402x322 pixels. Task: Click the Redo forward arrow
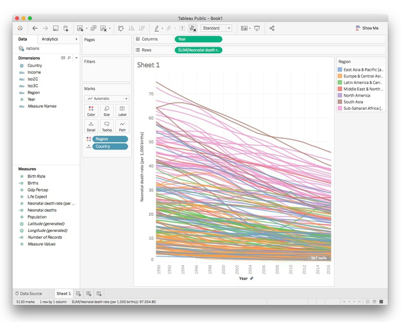45,28
